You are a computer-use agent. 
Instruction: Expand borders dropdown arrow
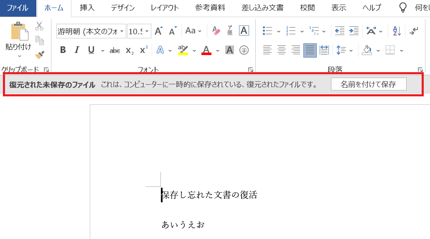[x=402, y=50]
